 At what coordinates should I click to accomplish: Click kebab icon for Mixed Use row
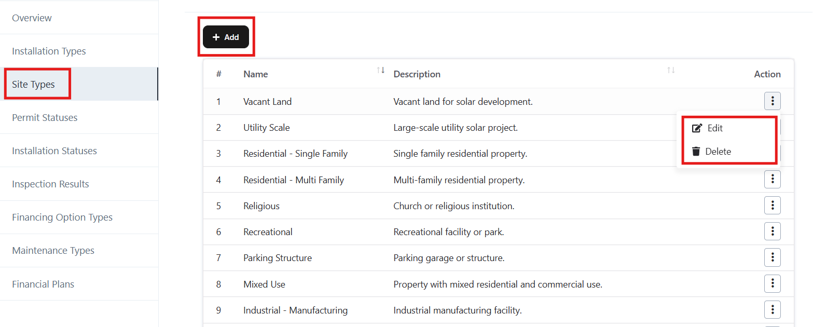[772, 283]
